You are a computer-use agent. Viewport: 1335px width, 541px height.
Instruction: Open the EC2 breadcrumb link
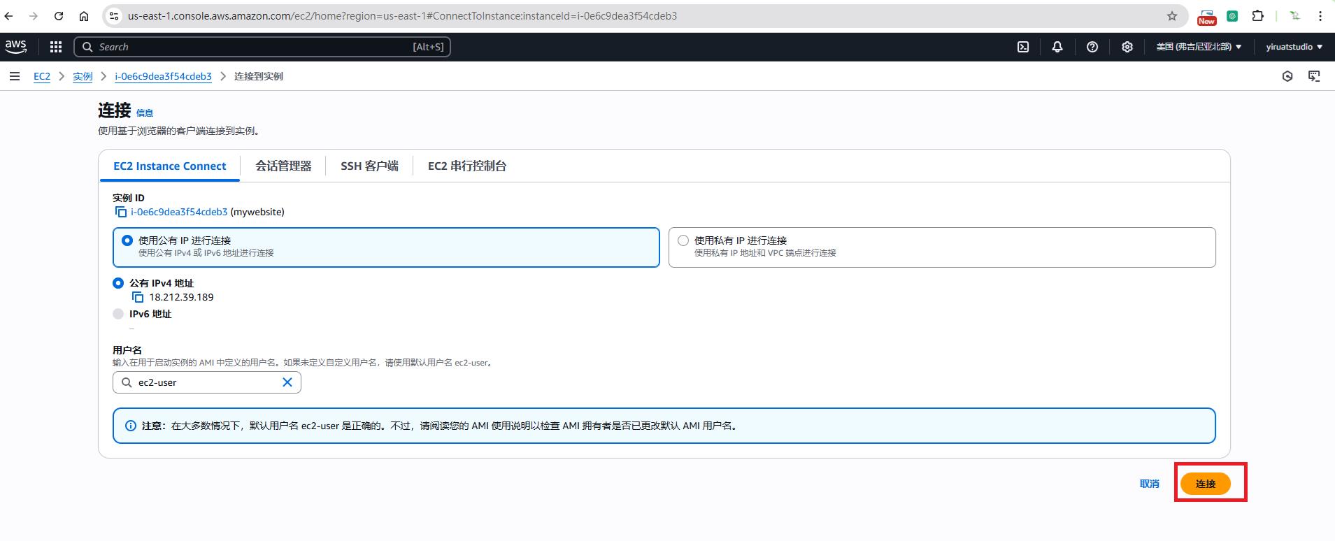coord(42,76)
